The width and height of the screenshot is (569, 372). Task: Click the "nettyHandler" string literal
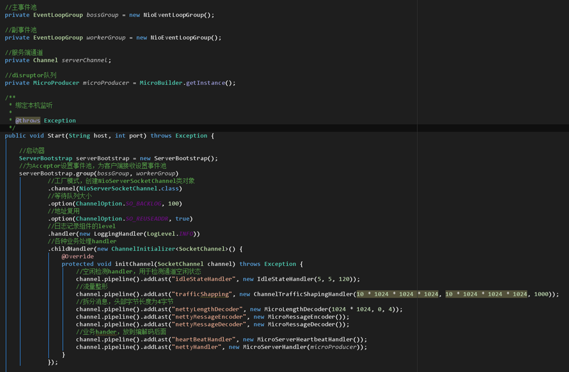click(197, 348)
